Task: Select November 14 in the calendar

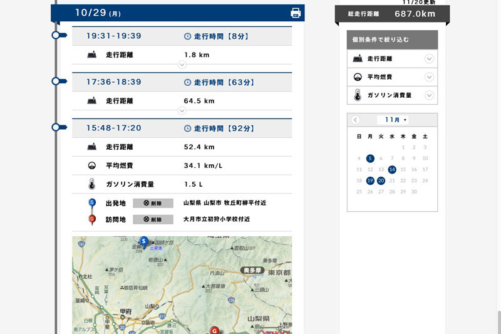Action: [392, 169]
